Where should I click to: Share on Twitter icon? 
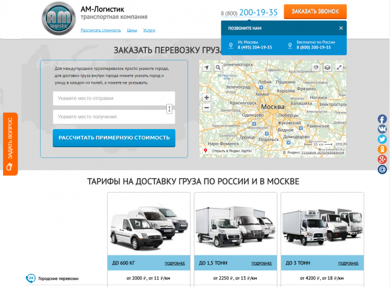click(382, 139)
